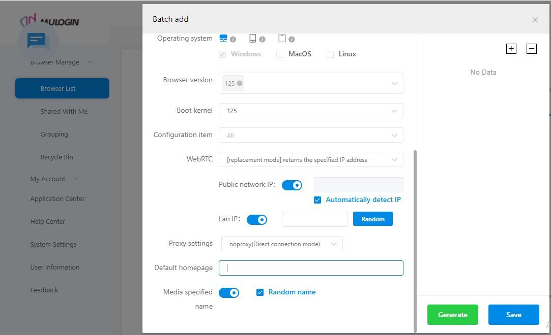
Task: Click the Lan IP text field
Action: click(x=315, y=219)
